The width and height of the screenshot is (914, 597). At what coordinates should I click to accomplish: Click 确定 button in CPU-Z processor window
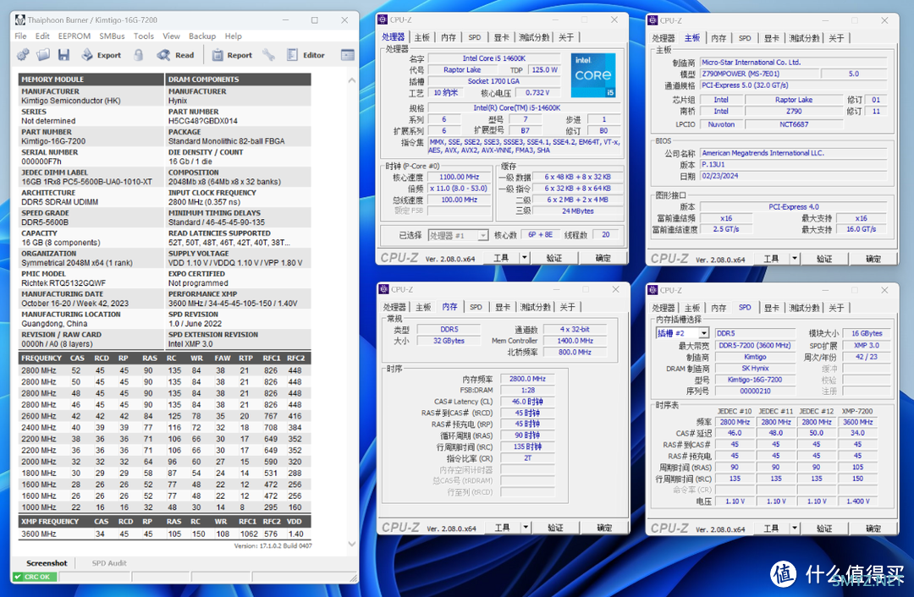click(x=603, y=257)
